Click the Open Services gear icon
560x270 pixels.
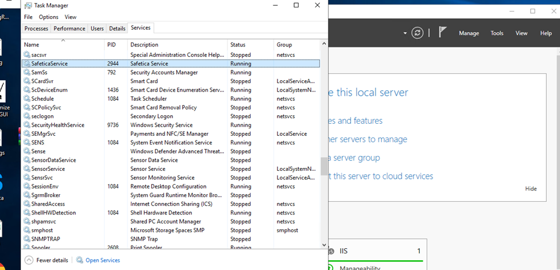point(80,260)
